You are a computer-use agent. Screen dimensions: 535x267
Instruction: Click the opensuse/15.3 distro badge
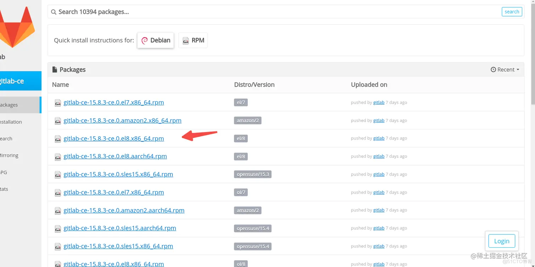tap(253, 174)
